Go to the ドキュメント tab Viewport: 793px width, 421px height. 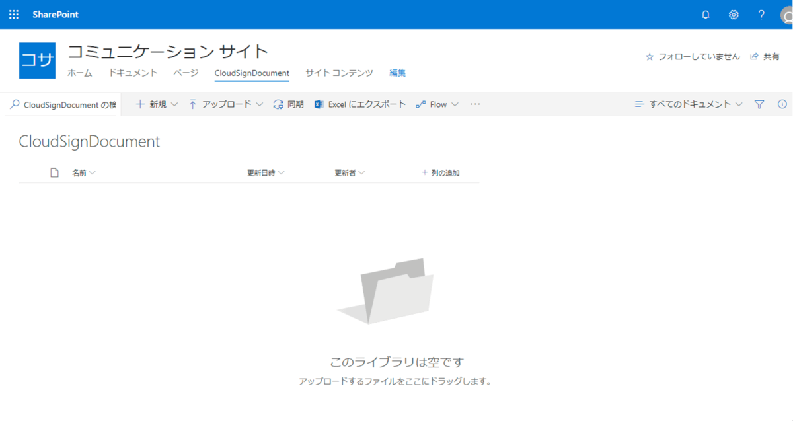point(133,73)
